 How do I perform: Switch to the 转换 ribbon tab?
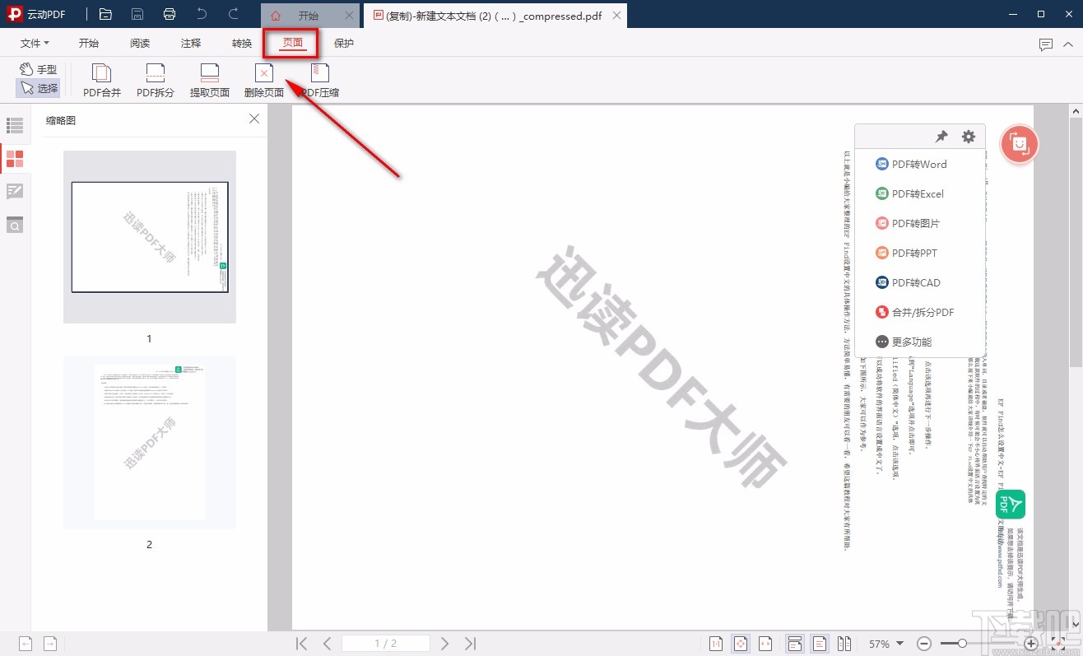(242, 44)
